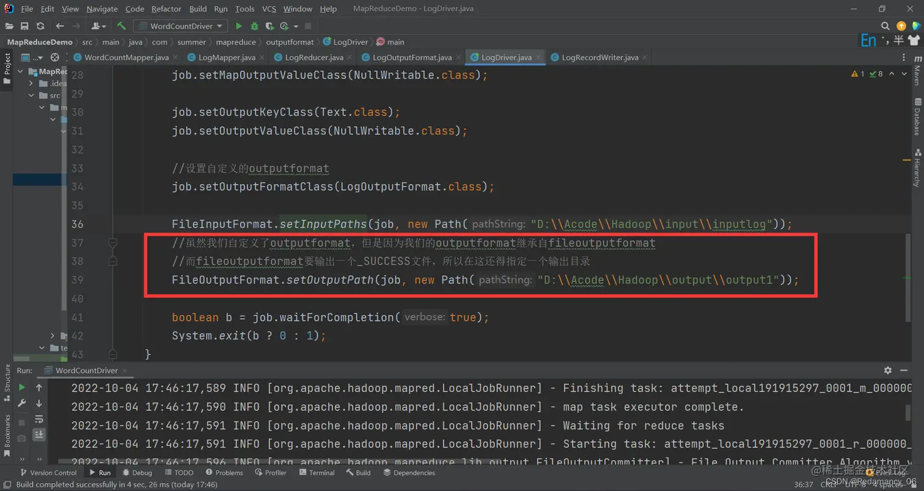The height and width of the screenshot is (491, 924).
Task: Click outputformat in the breadcrumb bar
Action: coord(290,42)
